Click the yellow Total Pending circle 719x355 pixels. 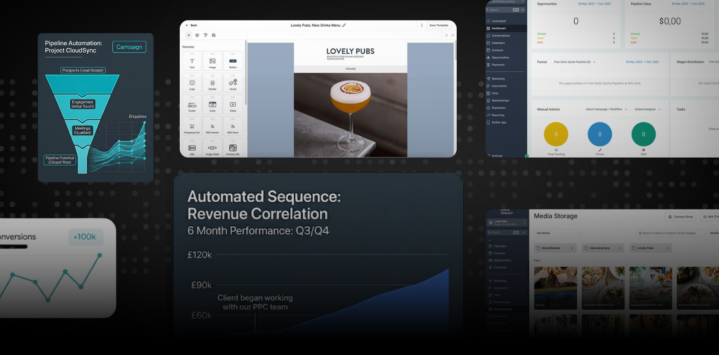pos(556,134)
